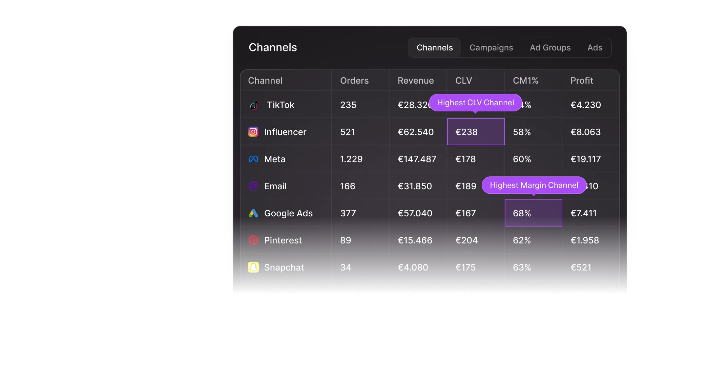The width and height of the screenshot is (707, 388).
Task: Select the Ads tab
Action: point(595,48)
